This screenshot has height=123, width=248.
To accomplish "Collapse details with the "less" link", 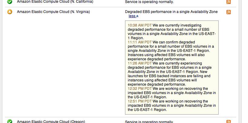I will coord(132,16).
